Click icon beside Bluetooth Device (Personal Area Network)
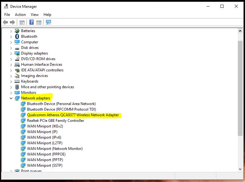 [23, 104]
